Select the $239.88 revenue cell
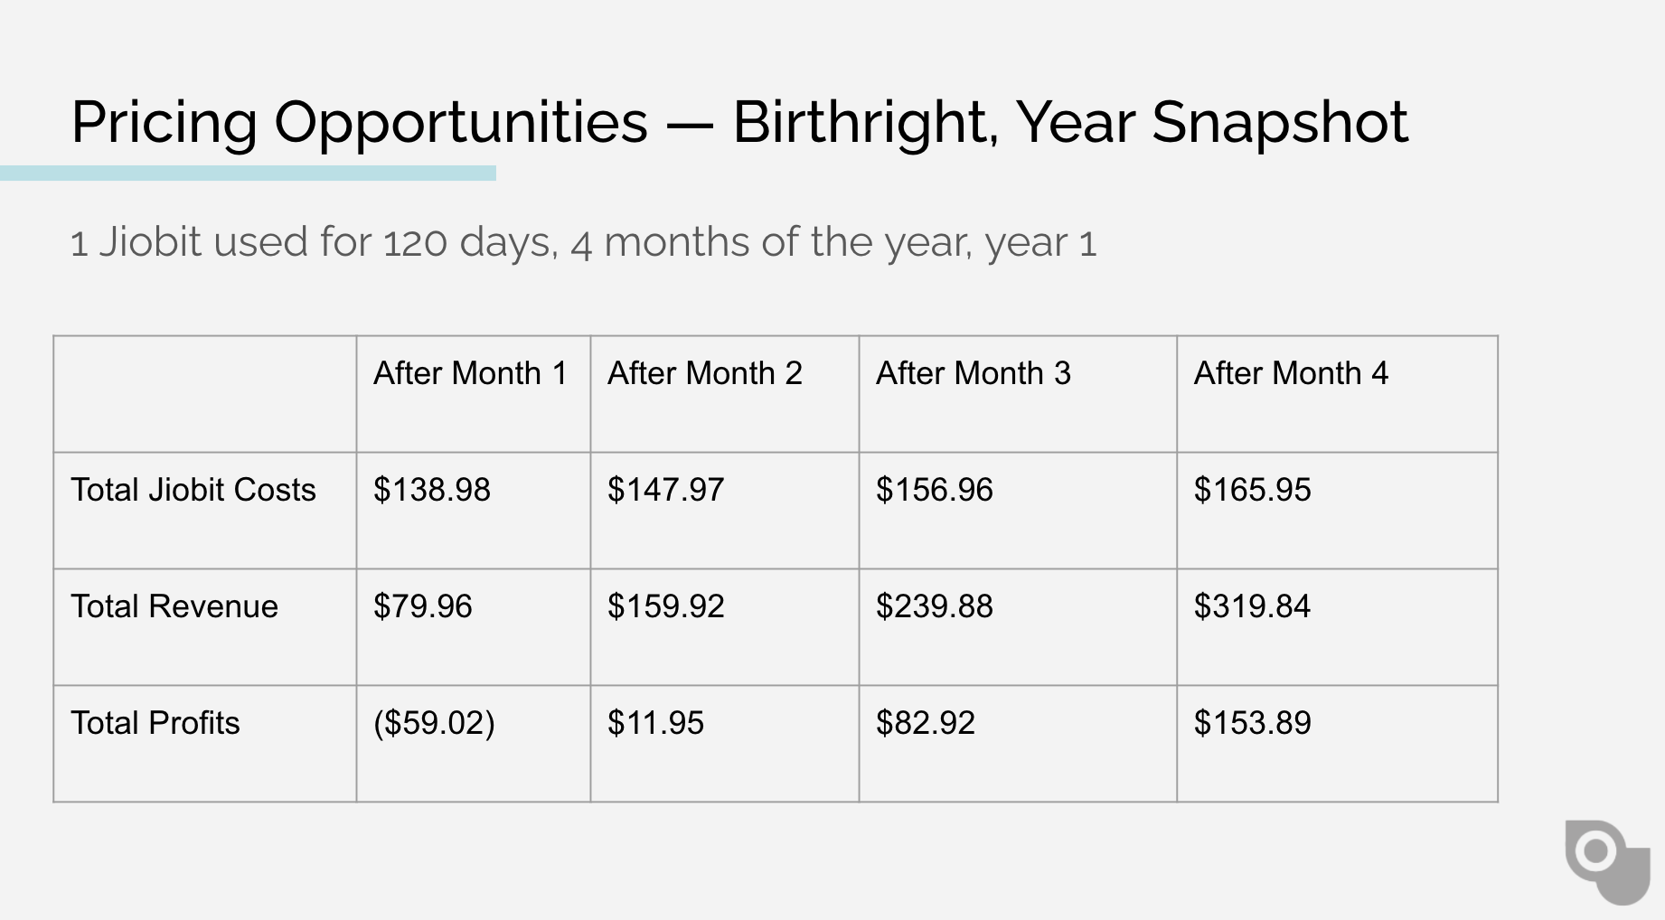 click(x=1018, y=627)
